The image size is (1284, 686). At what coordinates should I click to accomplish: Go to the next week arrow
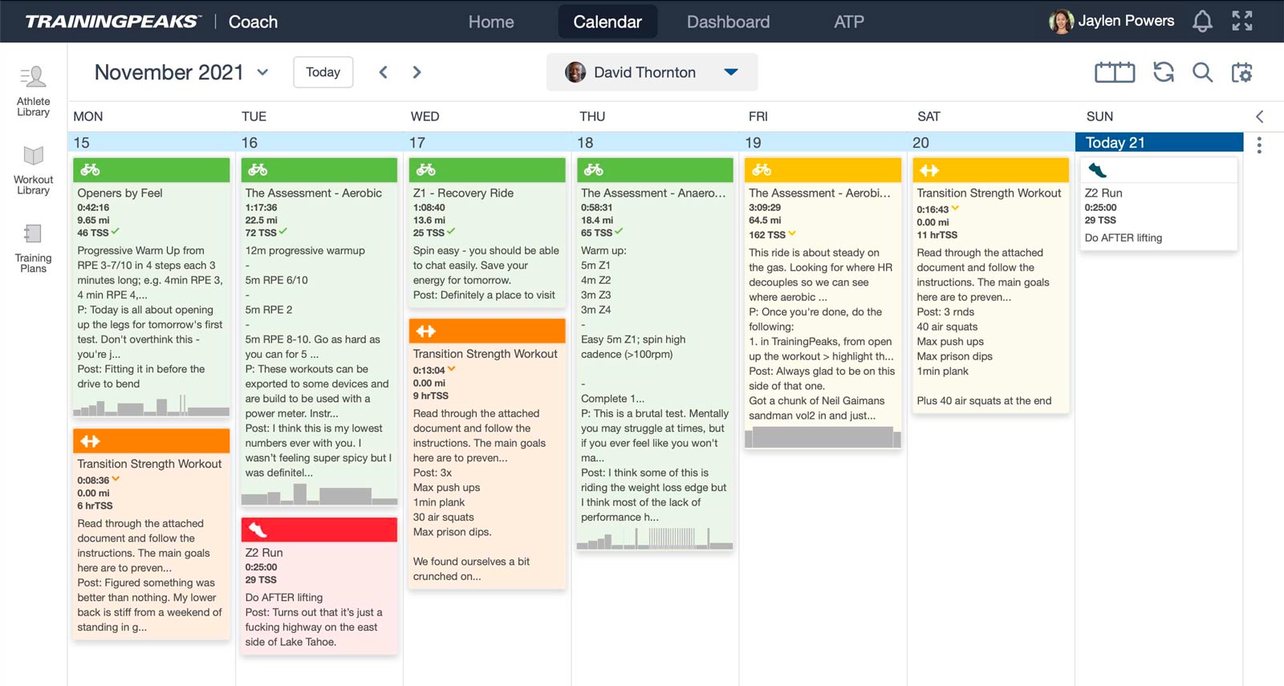coord(416,72)
